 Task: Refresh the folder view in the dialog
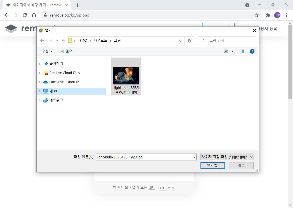click(189, 41)
